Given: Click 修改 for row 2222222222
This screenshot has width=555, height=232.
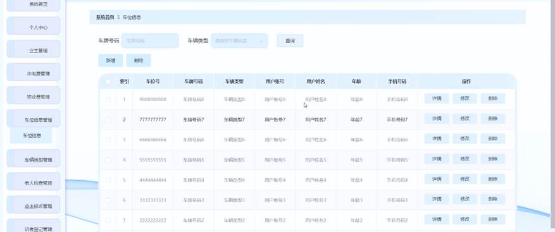Looking at the screenshot, I should (465, 219).
